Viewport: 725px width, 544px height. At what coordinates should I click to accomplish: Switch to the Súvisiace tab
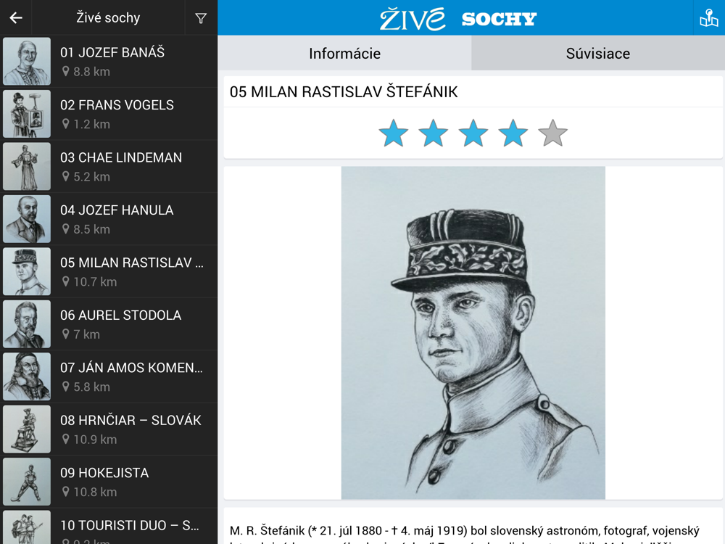pos(598,53)
